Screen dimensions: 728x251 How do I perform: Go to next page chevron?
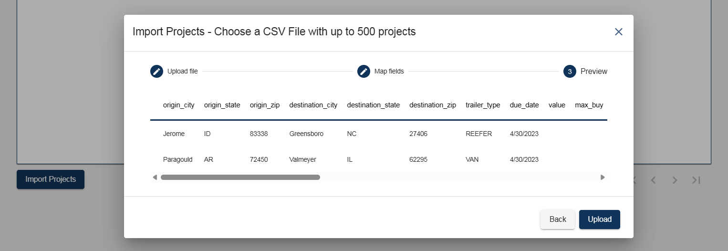coord(675,180)
